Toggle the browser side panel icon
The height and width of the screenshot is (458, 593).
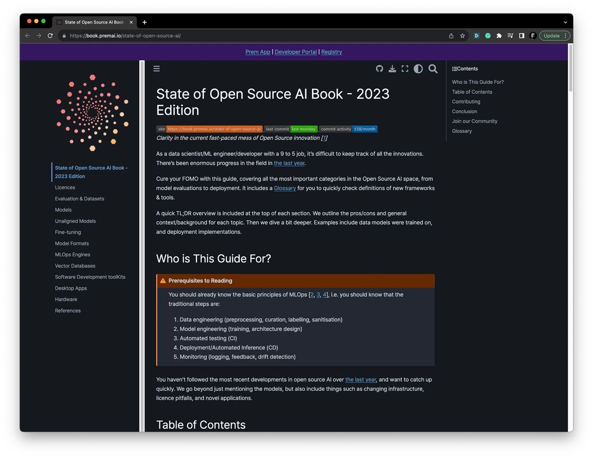(x=522, y=36)
